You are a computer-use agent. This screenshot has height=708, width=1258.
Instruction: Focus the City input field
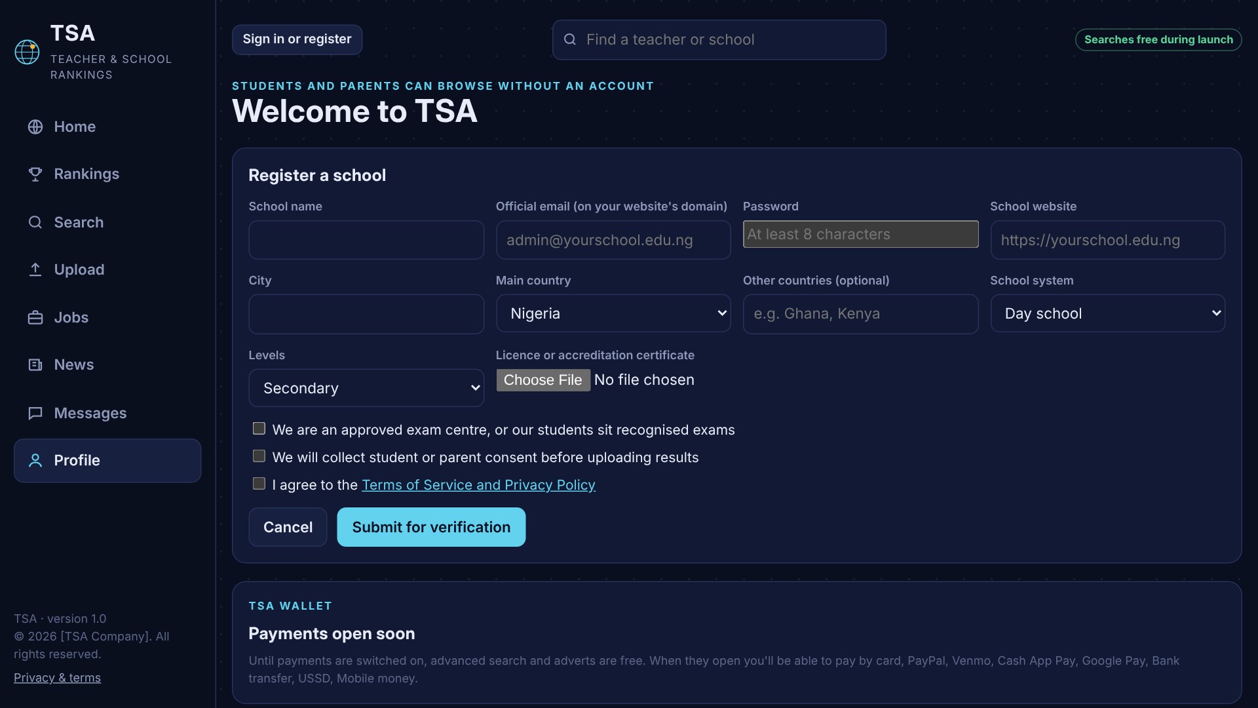[x=366, y=314]
